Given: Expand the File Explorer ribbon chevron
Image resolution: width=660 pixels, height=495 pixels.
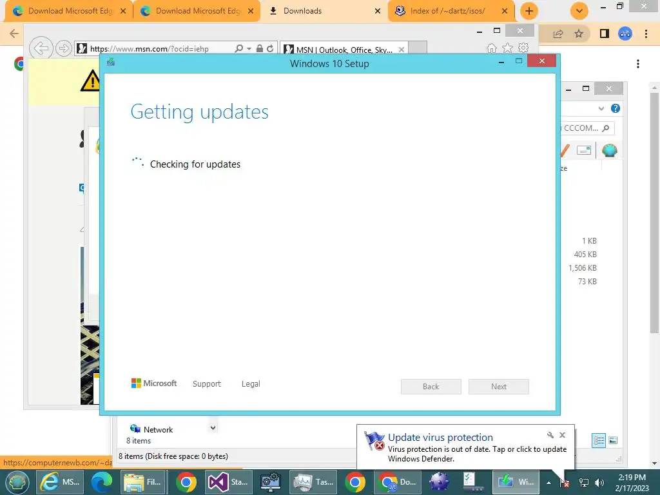Looking at the screenshot, I should (601, 108).
